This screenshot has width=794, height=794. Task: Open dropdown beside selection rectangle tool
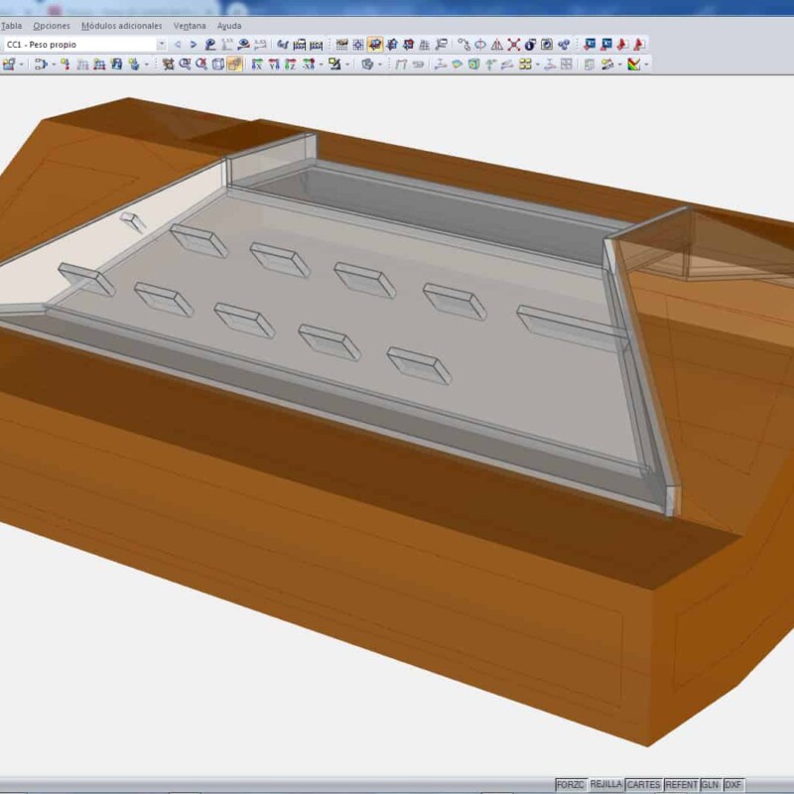54,65
